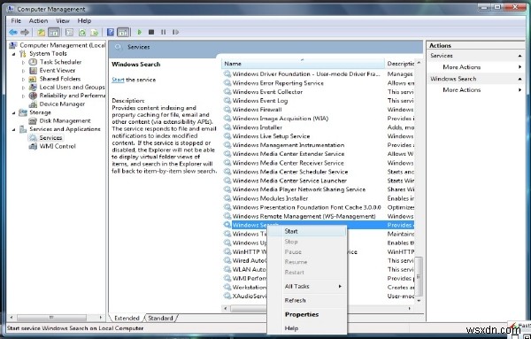Select Services in the console tree
Image resolution: width=531 pixels, height=339 pixels.
pos(50,138)
